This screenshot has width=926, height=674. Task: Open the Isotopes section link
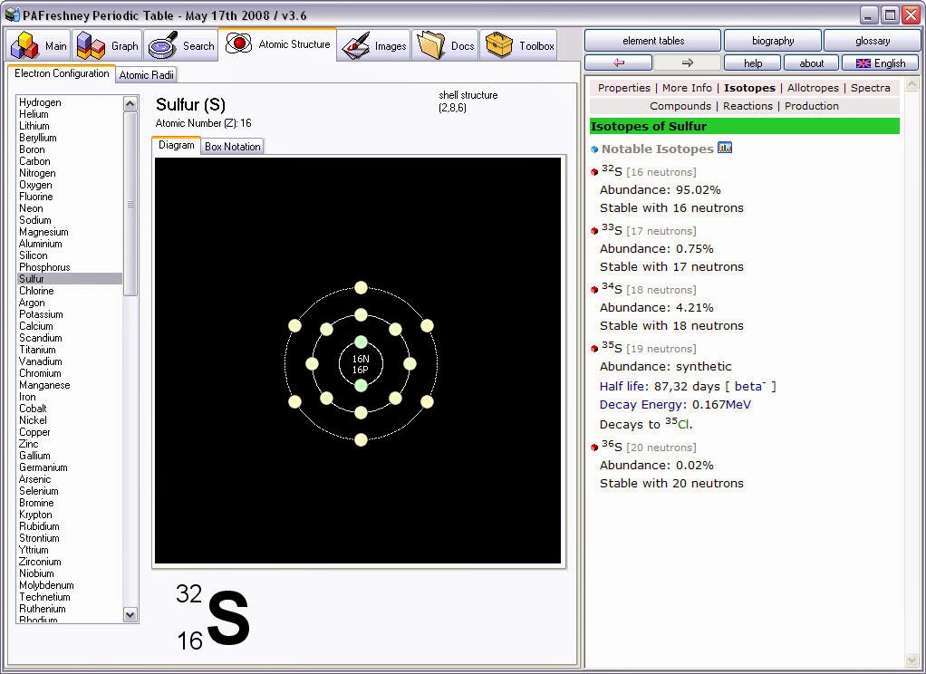click(749, 88)
